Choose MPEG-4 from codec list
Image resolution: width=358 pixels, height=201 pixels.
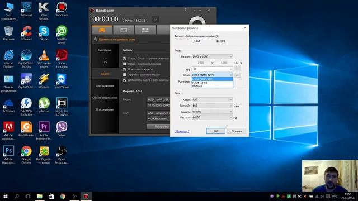click(x=213, y=86)
